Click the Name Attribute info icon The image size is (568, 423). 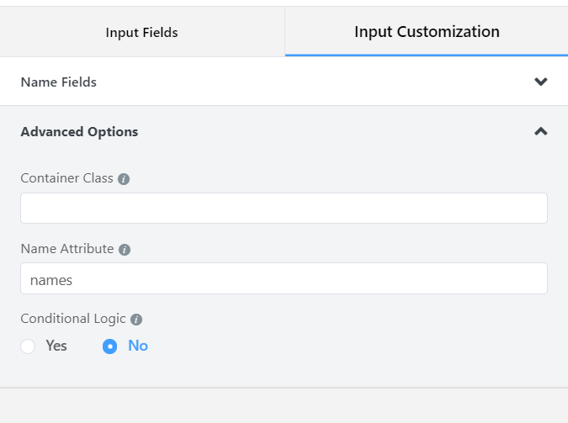[125, 250]
